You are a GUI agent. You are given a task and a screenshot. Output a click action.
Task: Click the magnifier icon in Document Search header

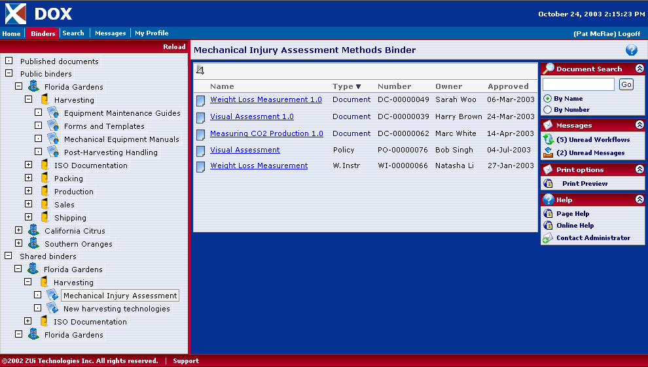(549, 68)
